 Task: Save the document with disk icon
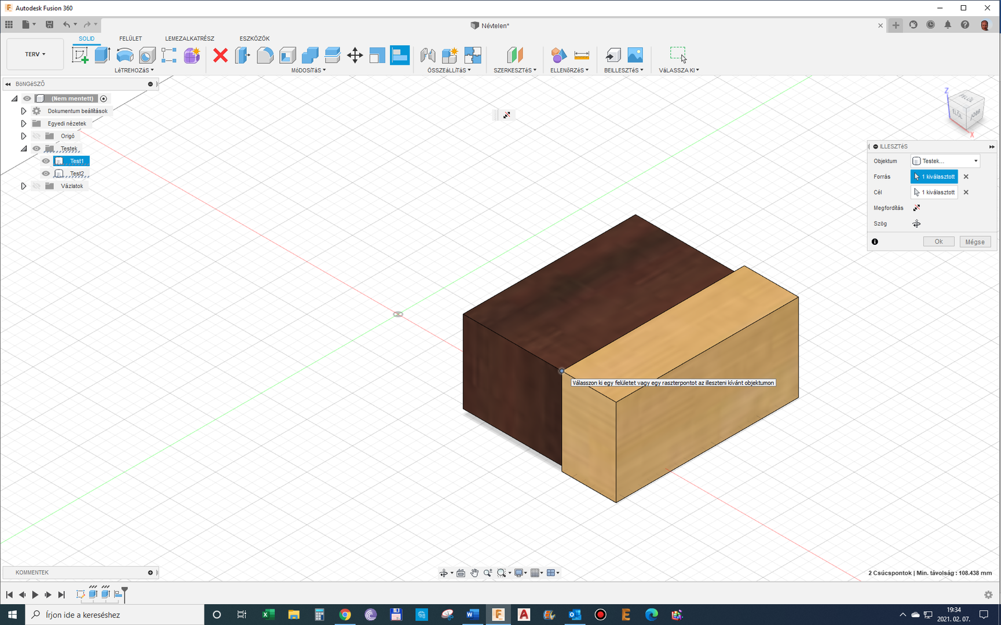[49, 24]
